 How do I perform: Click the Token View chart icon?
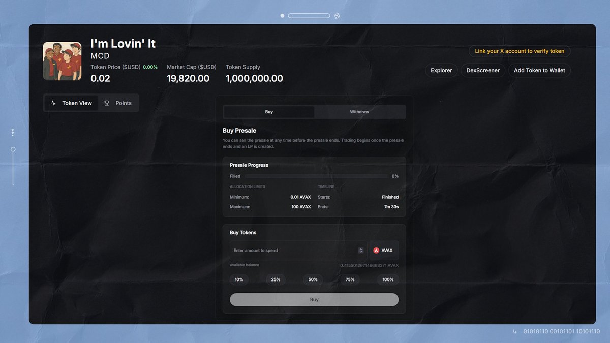[x=53, y=103]
